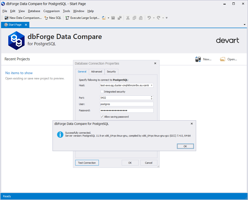
Task: Enable the Integrated security checkbox
Action: coord(102,92)
